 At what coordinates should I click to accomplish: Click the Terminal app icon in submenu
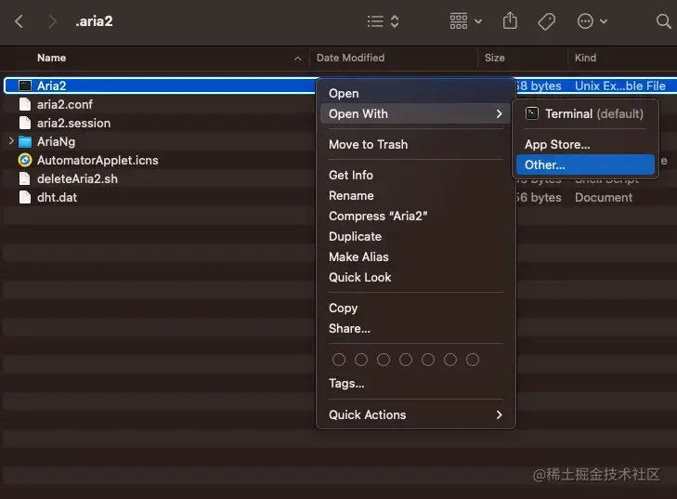[532, 113]
